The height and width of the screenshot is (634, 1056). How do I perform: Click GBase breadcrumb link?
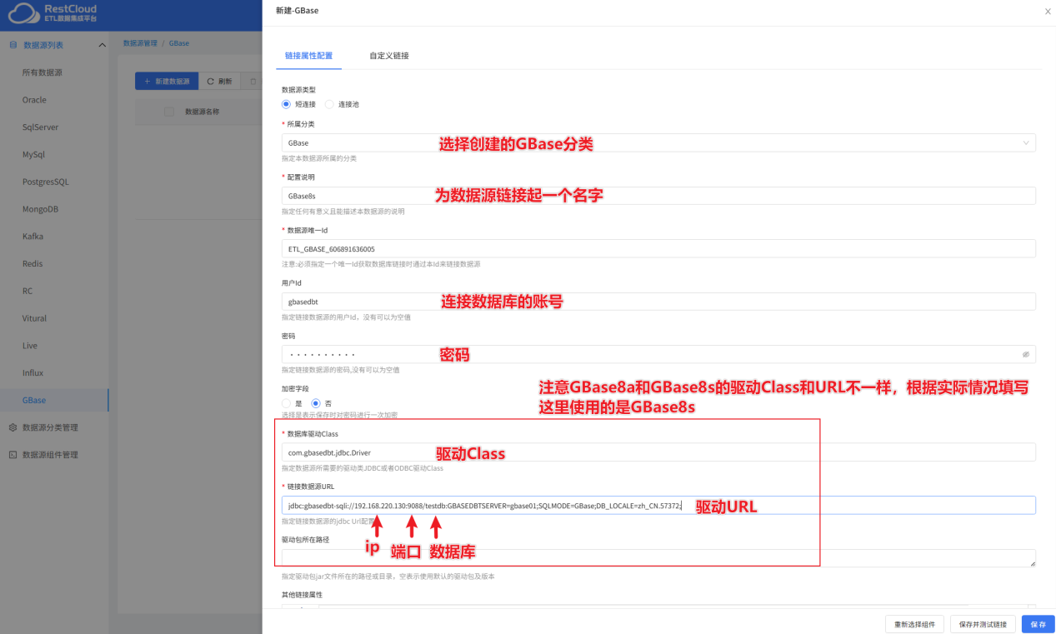pyautogui.click(x=179, y=42)
